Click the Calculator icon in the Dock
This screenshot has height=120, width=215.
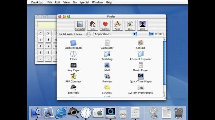[x=135, y=113]
